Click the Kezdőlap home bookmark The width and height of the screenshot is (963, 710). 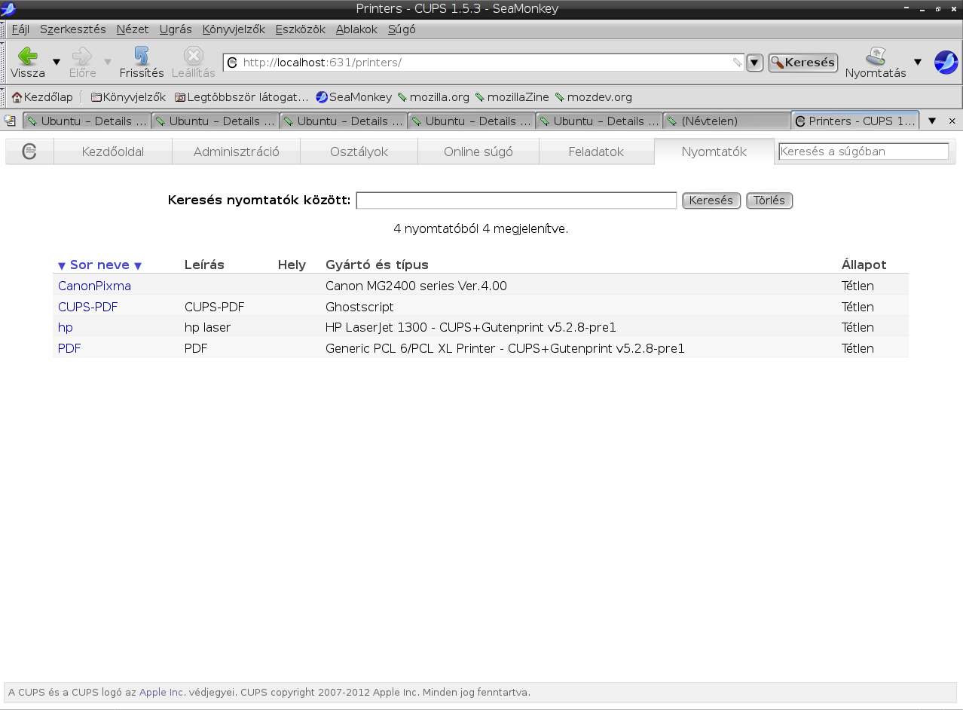tap(42, 97)
